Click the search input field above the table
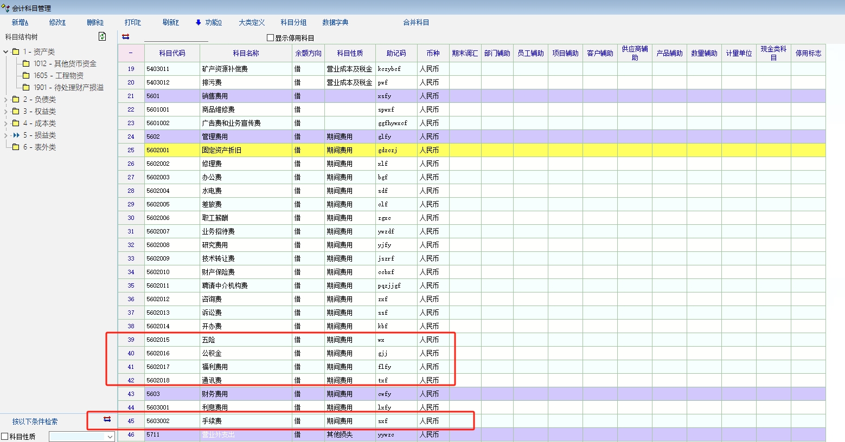This screenshot has height=442, width=845. tap(176, 37)
